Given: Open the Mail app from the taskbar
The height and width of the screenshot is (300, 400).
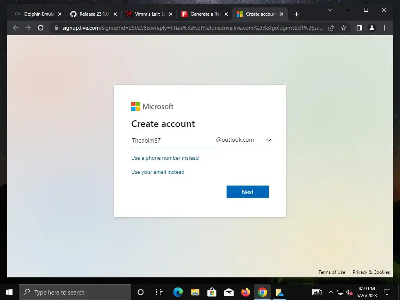Looking at the screenshot, I should [x=229, y=292].
